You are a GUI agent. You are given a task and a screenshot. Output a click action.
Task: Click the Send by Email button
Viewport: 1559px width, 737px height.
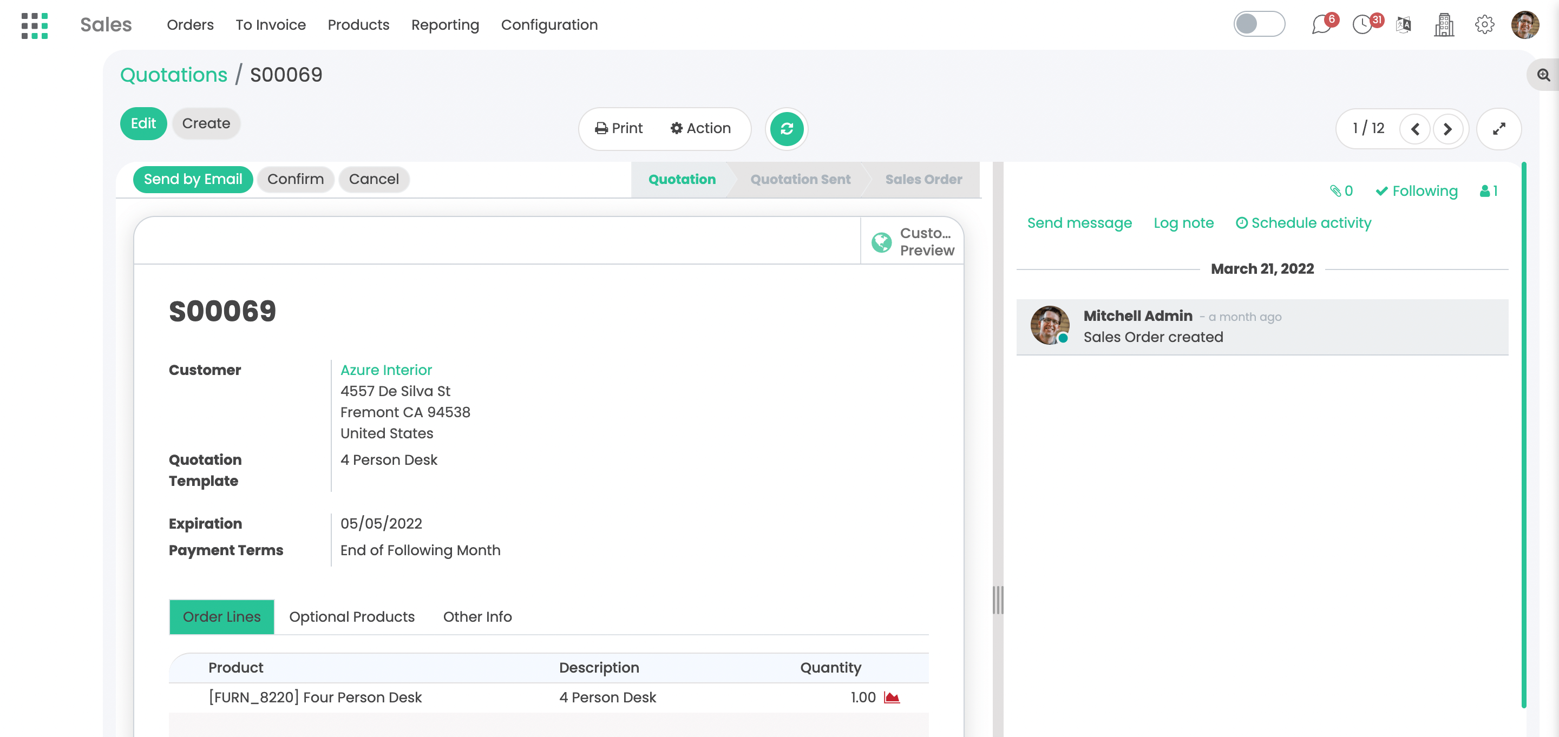pyautogui.click(x=193, y=179)
